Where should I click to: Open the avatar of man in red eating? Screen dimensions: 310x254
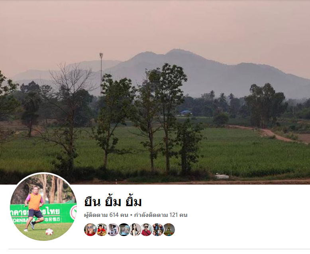coord(102,230)
